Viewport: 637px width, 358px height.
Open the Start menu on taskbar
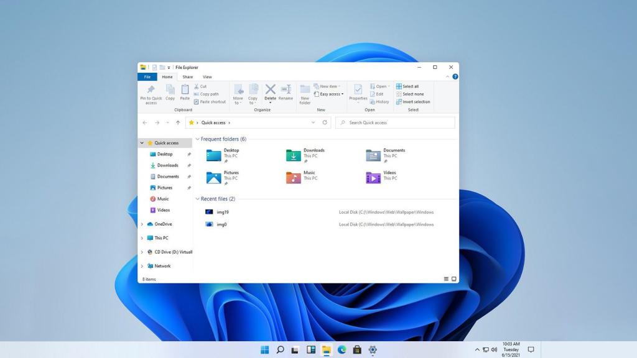point(264,349)
